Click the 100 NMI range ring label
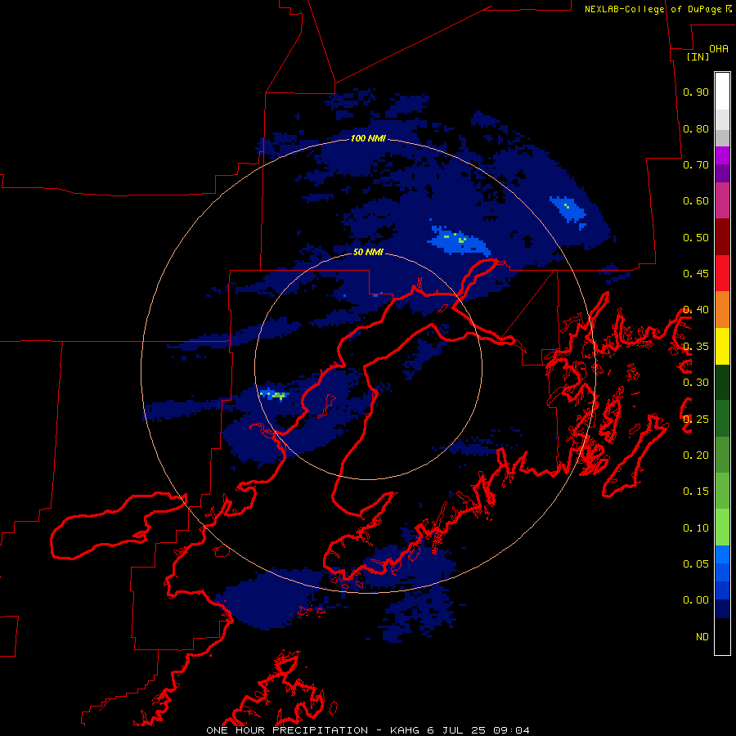This screenshot has width=736, height=736. coord(369,138)
